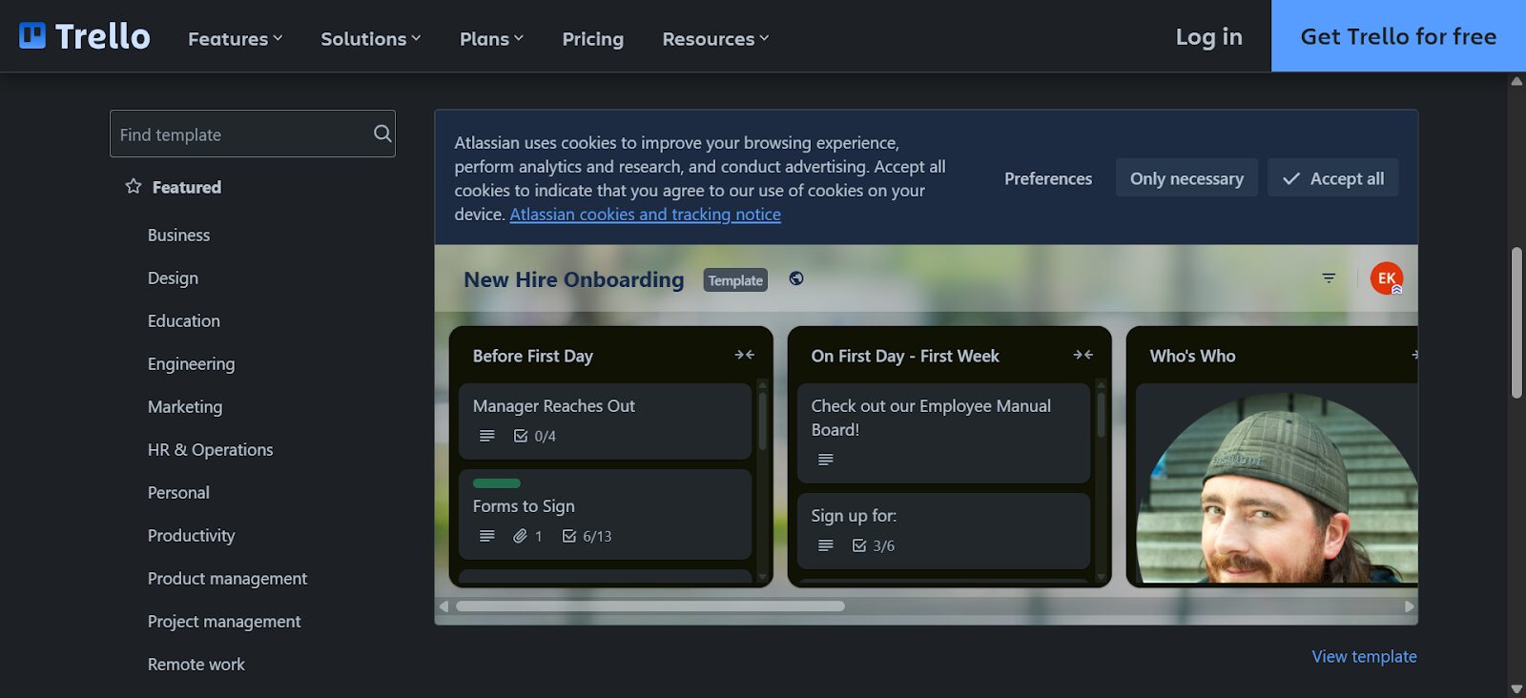
Task: Click the board scrollbar right arrow
Action: (x=1410, y=606)
